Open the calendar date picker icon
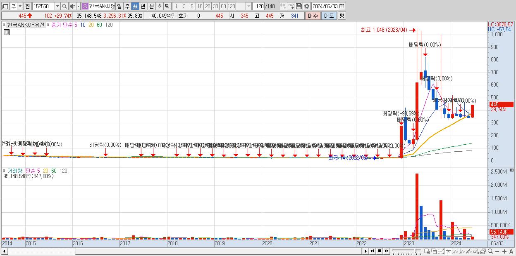 click(342, 6)
